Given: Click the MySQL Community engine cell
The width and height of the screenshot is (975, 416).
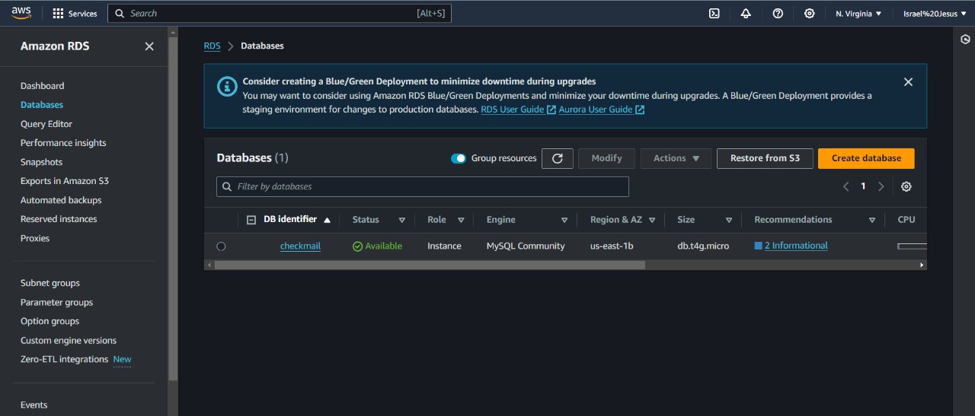Looking at the screenshot, I should tap(526, 246).
